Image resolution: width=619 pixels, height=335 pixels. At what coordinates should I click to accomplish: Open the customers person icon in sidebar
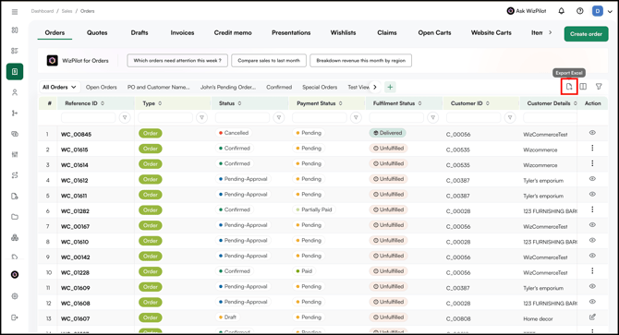(15, 92)
